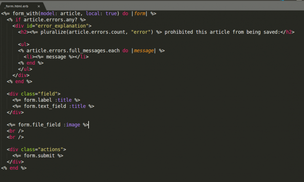This screenshot has height=182, width=304.
Task: Click ':title' on the form.text_field line
Action: point(77,106)
